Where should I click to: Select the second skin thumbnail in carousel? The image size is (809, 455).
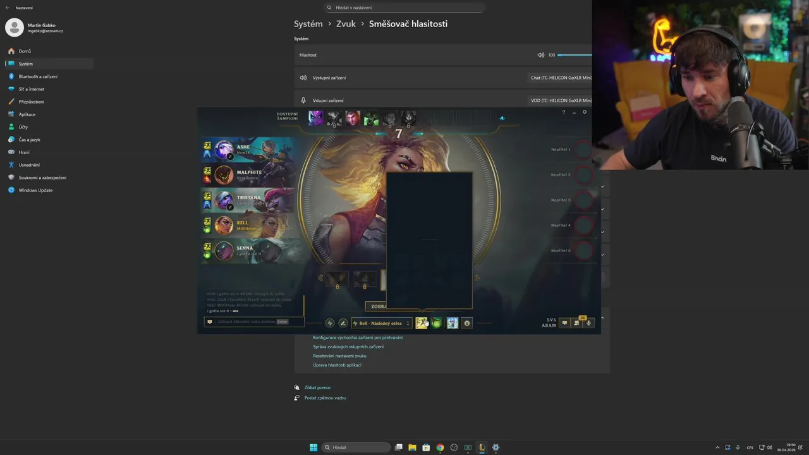[365, 279]
